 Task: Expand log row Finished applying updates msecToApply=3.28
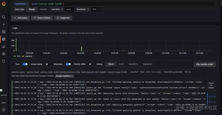(14, 82)
